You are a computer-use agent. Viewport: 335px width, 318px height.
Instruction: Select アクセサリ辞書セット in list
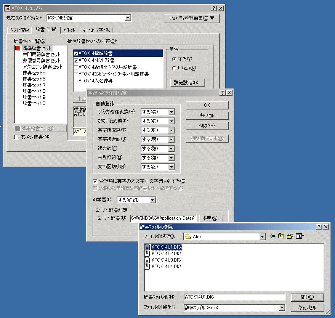click(x=42, y=67)
